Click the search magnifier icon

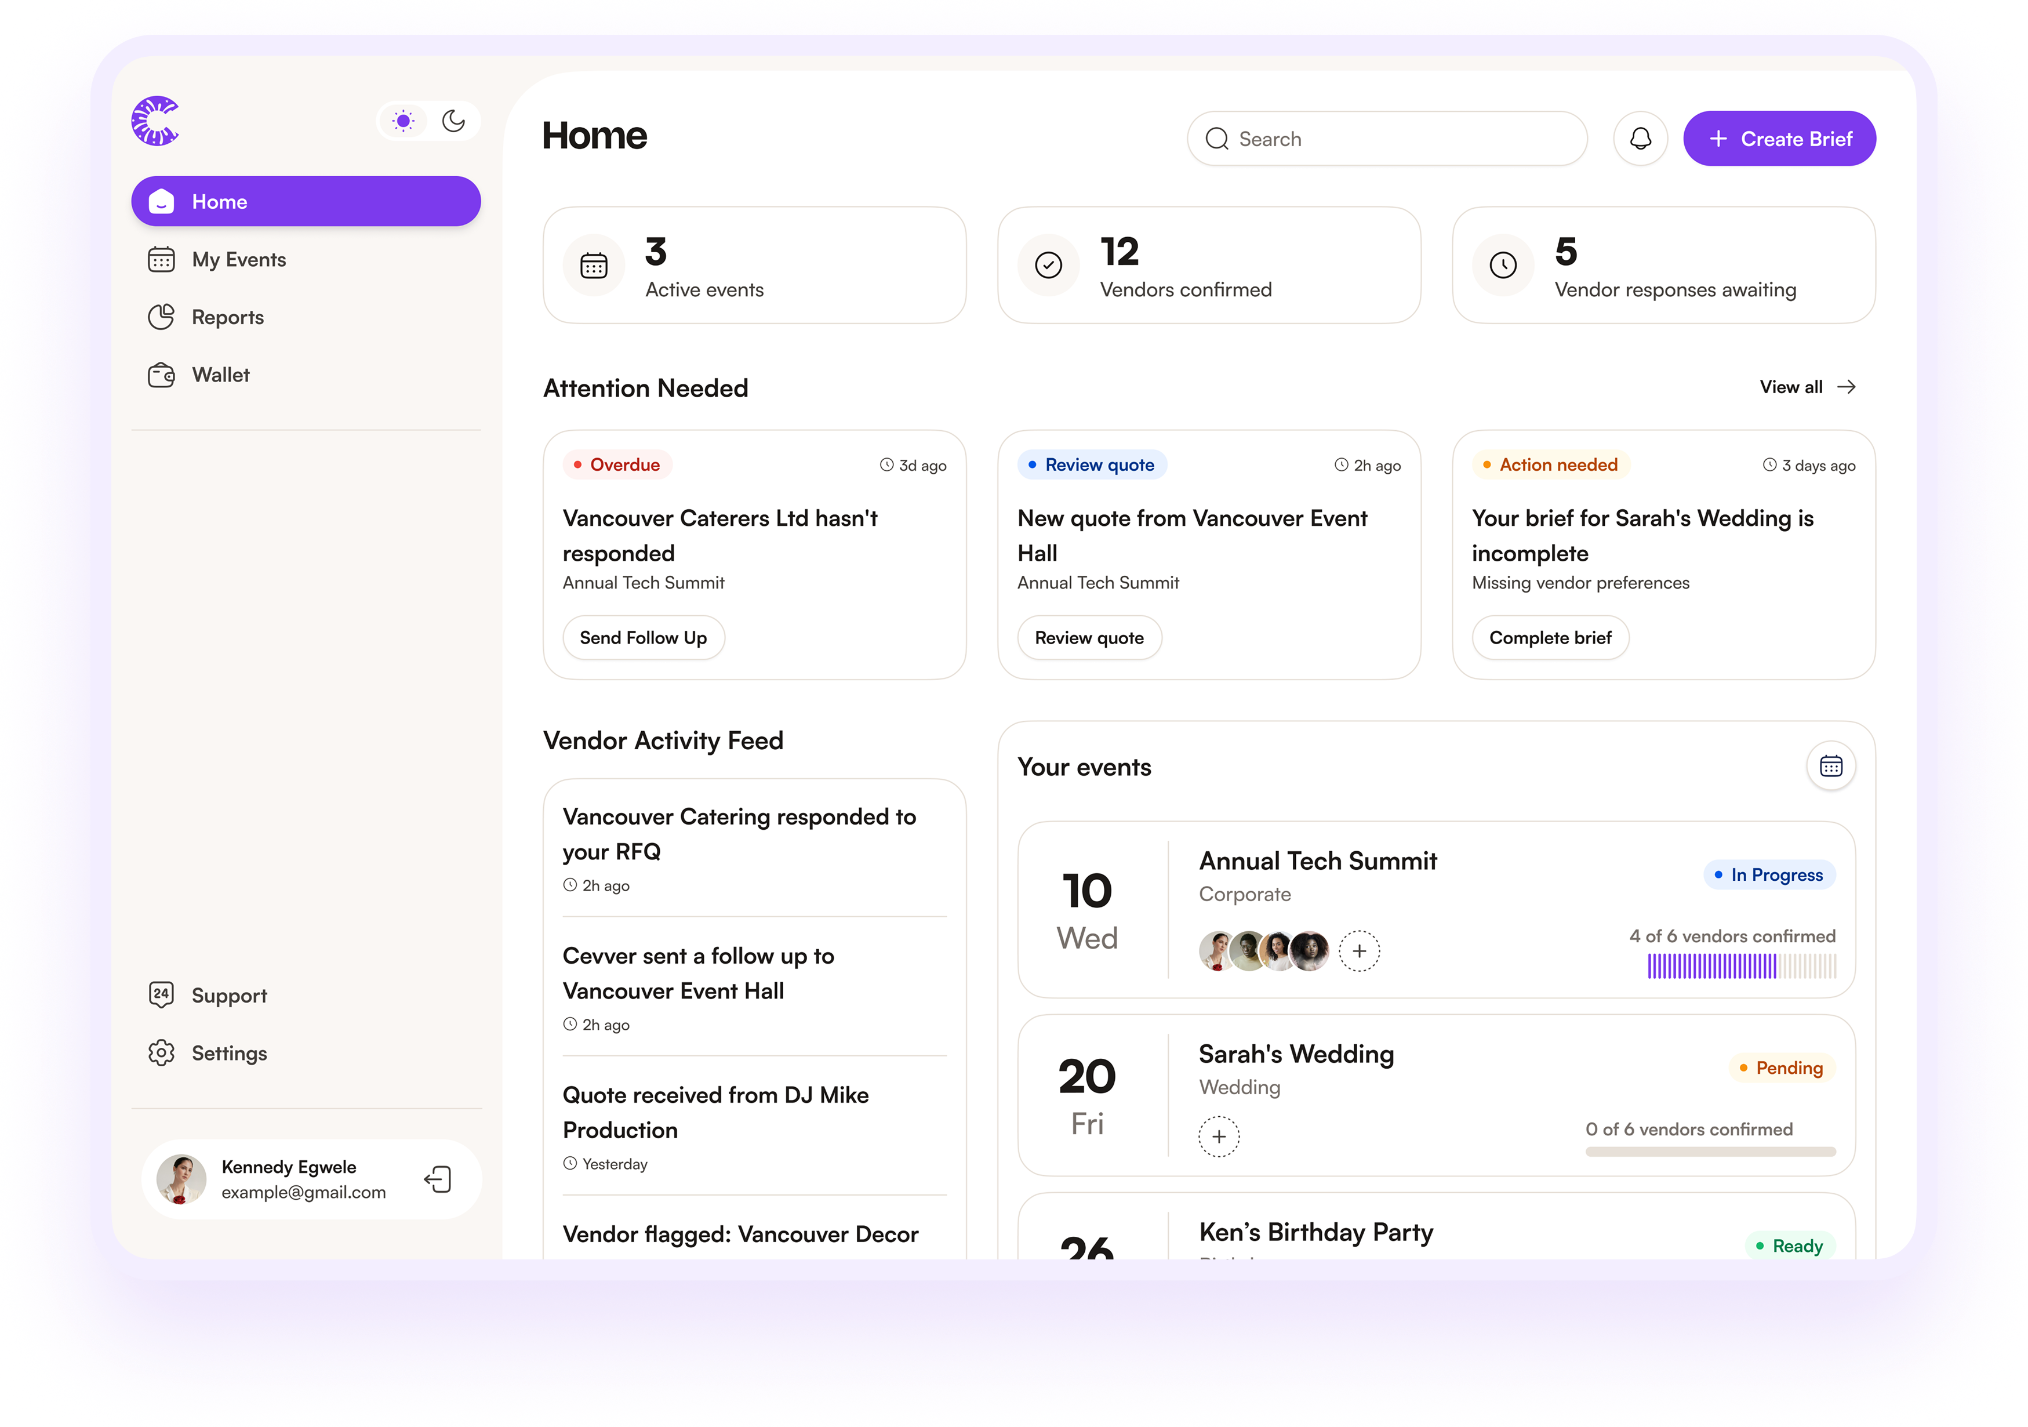[1217, 139]
